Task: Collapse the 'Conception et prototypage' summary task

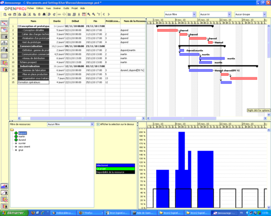Action: [19, 26]
